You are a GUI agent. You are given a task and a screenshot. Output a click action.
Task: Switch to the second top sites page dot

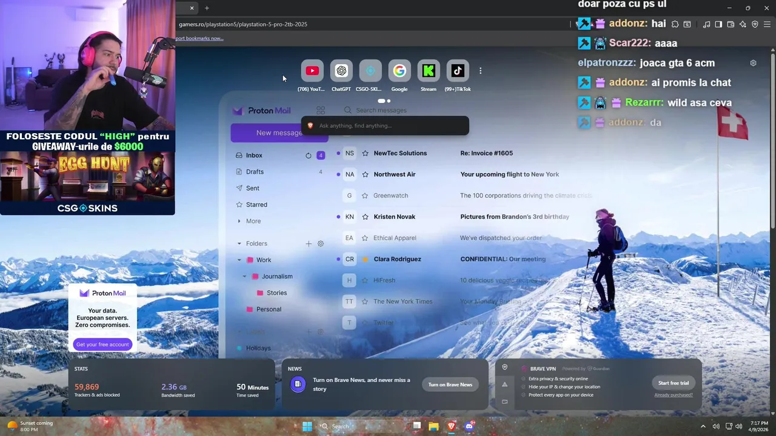click(x=389, y=101)
